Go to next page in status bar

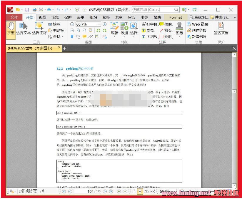pyautogui.click(x=105, y=191)
